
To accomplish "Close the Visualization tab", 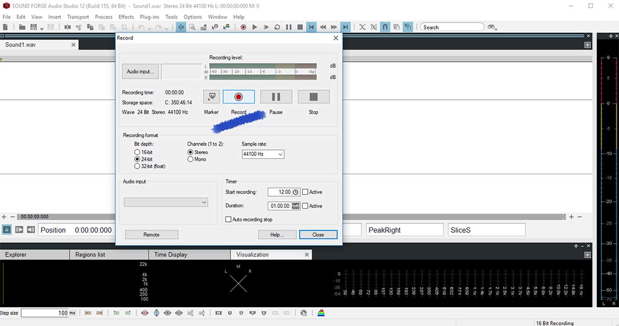I will point(306,255).
